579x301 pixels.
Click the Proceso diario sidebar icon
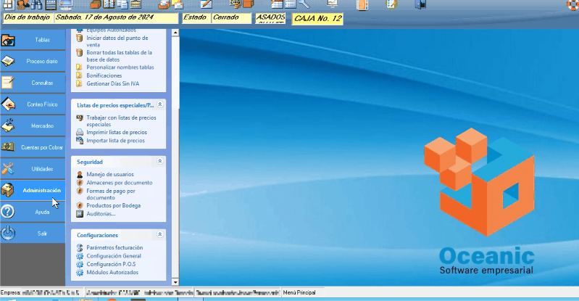[x=9, y=62]
